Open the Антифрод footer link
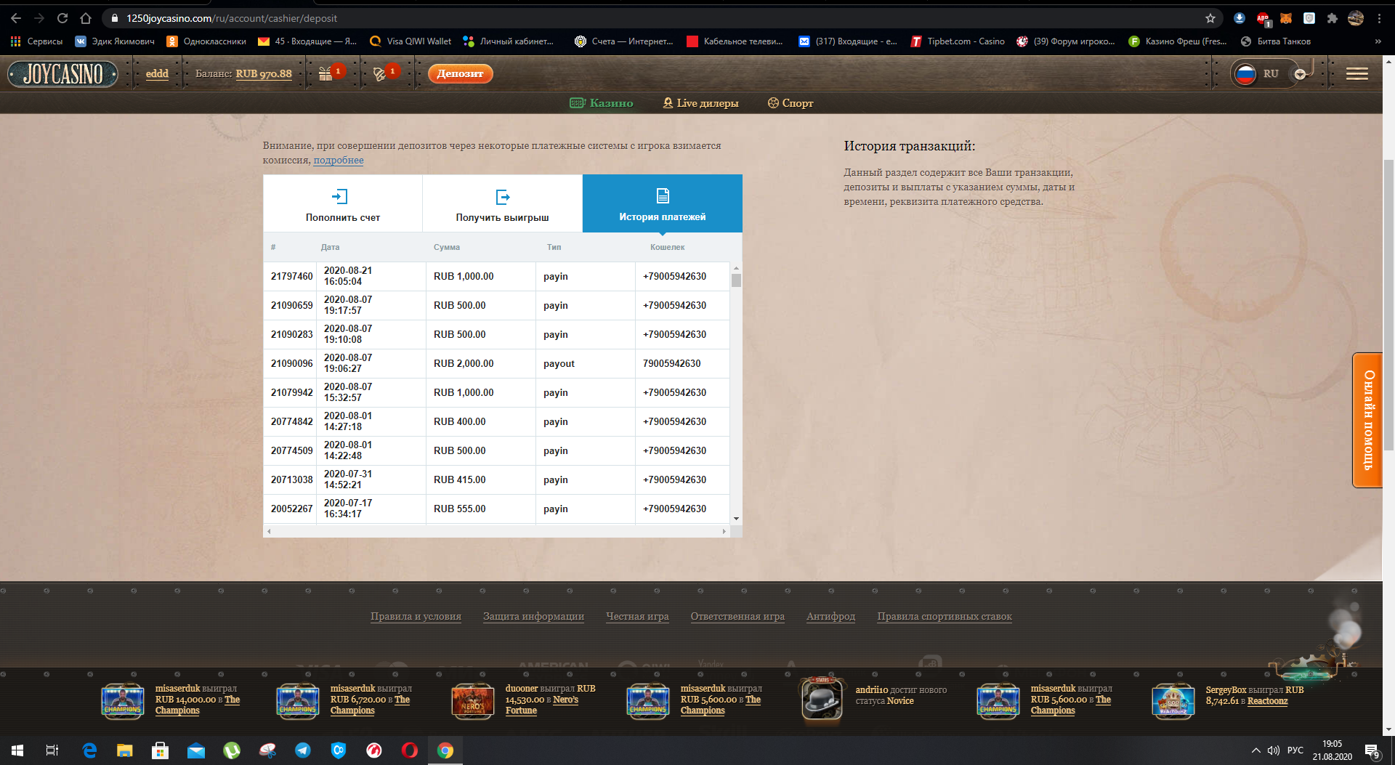Screen dimensions: 1395x765 tap(830, 616)
